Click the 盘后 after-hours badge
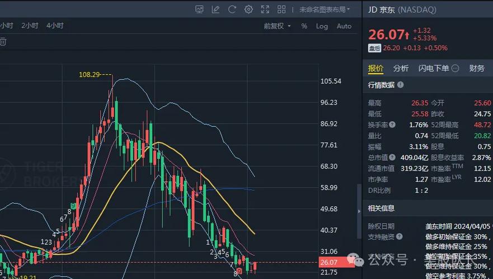 (x=374, y=49)
